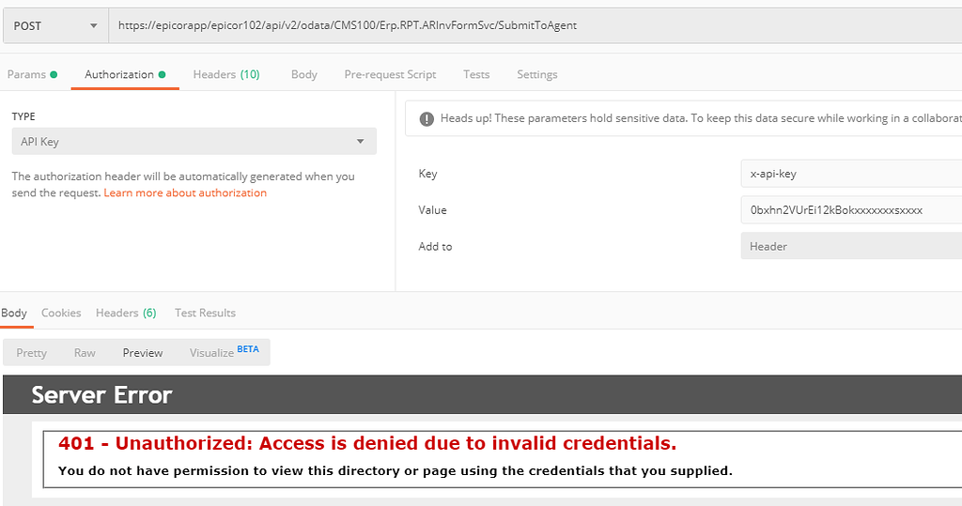Screen dimensions: 962x506
Task: Open the request Body tab
Action: coord(304,74)
